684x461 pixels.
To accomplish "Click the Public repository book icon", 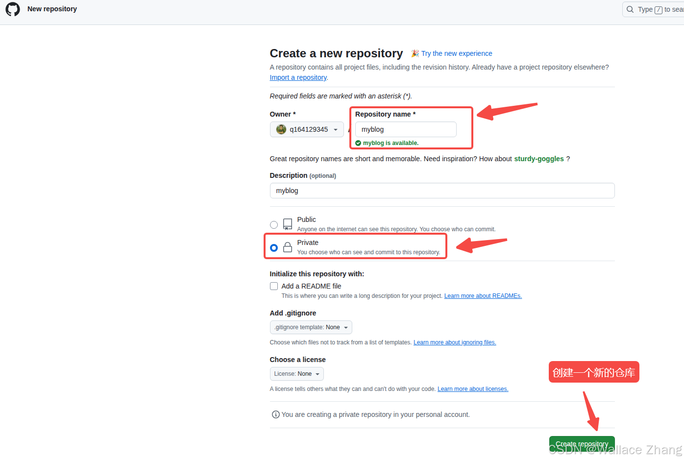I will [288, 224].
